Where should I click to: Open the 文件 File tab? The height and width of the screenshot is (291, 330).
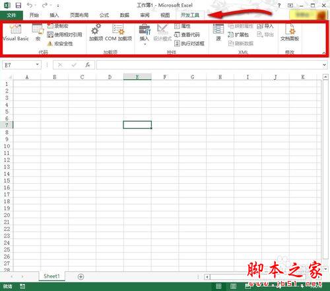tap(11, 15)
